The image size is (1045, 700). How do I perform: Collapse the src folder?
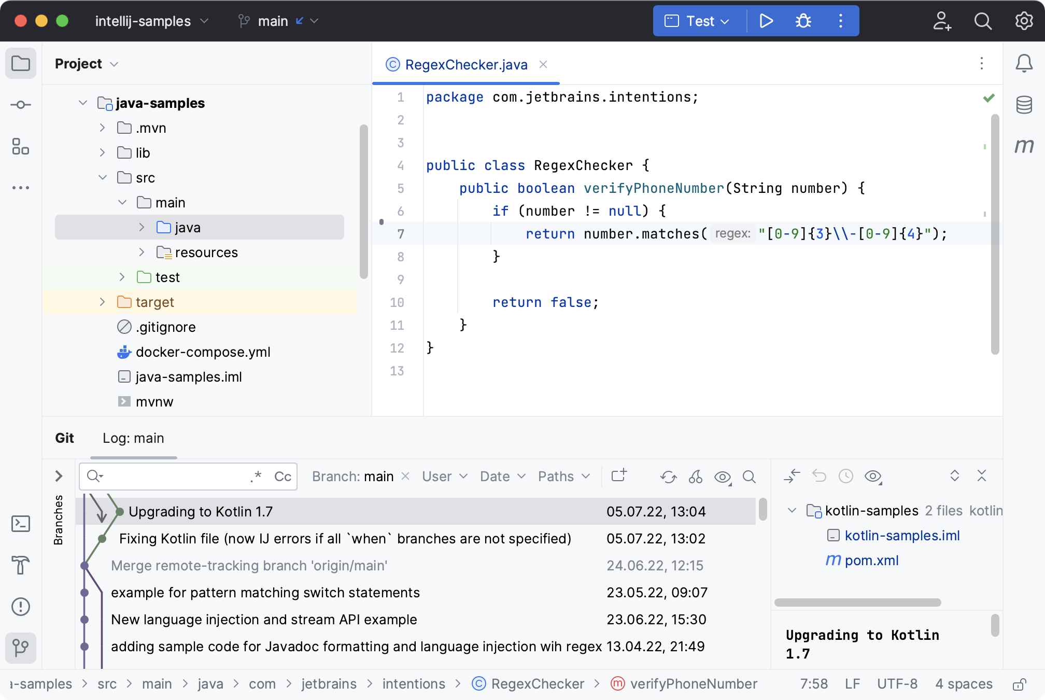point(103,178)
